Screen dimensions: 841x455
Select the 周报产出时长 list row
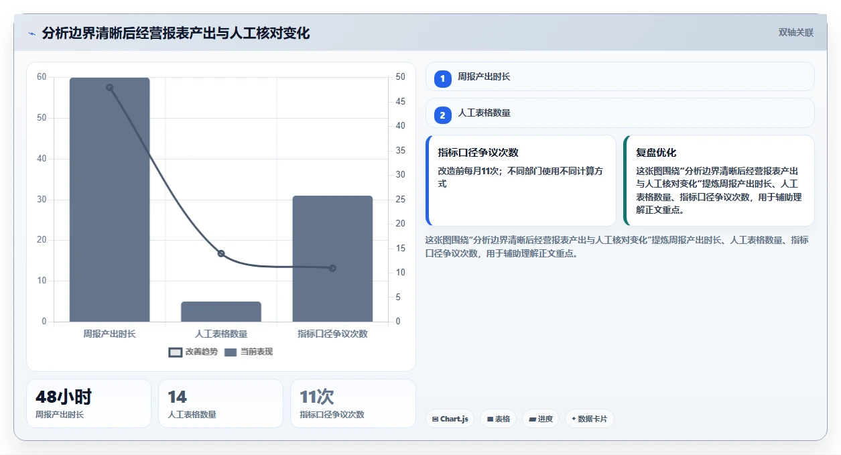pyautogui.click(x=620, y=76)
